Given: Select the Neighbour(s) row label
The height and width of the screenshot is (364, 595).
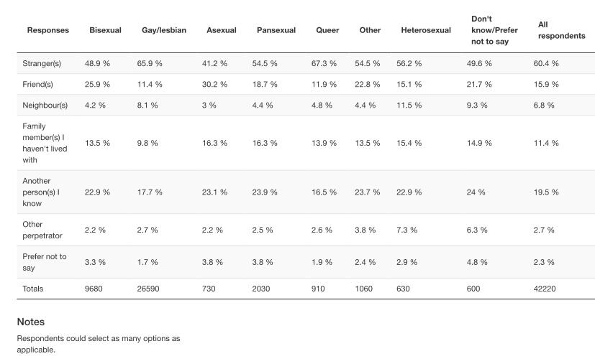Looking at the screenshot, I should point(45,105).
